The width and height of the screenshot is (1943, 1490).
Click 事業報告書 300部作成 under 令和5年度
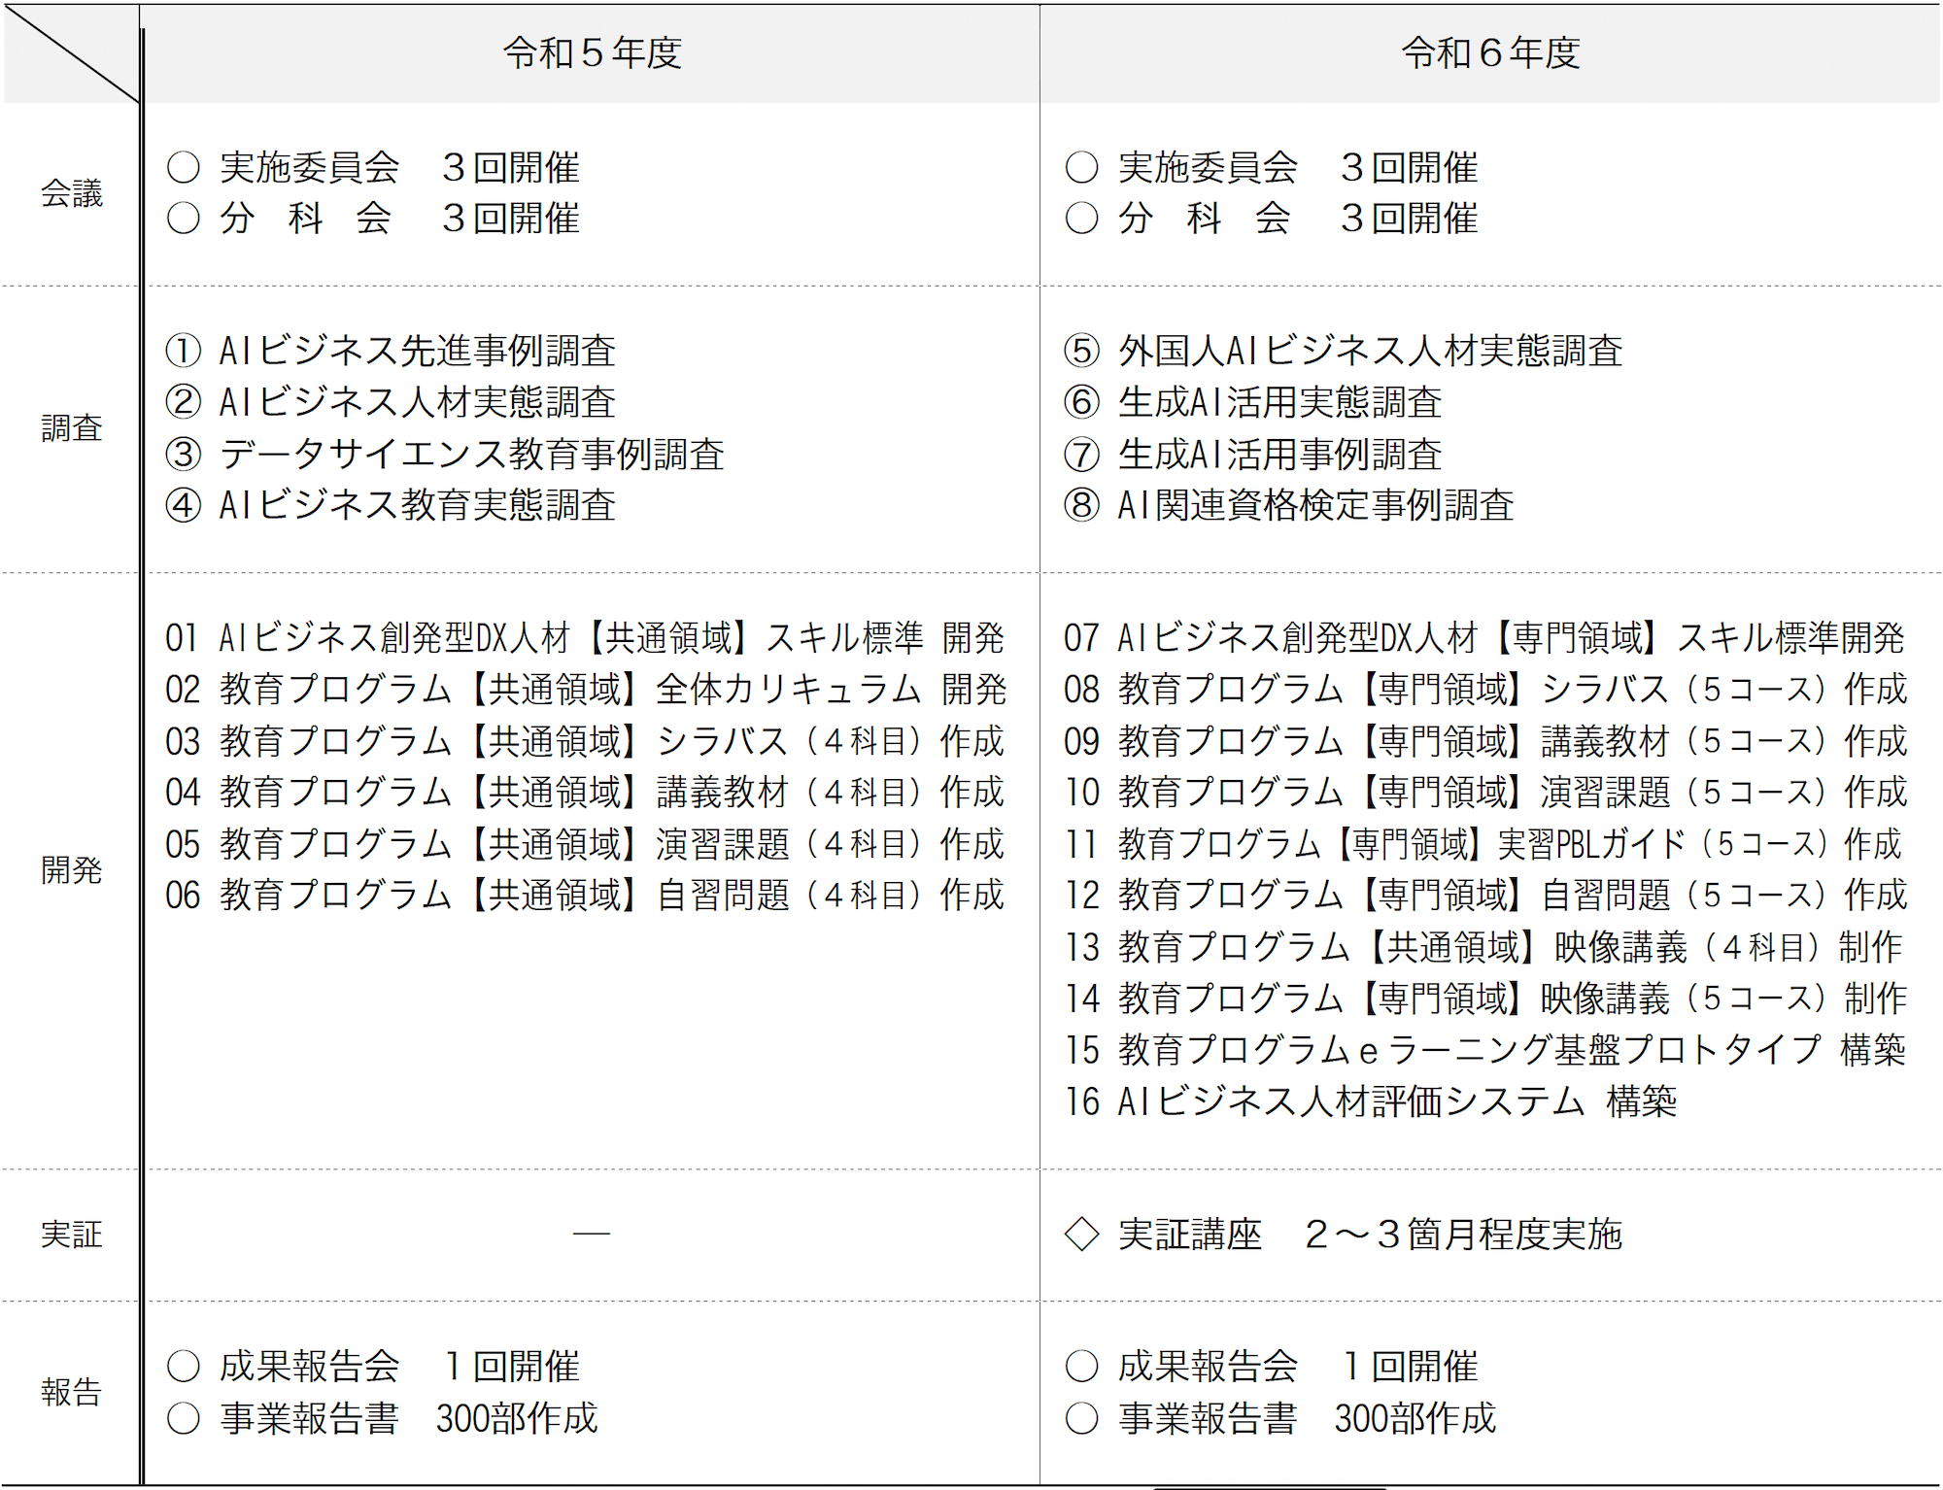tap(382, 1418)
